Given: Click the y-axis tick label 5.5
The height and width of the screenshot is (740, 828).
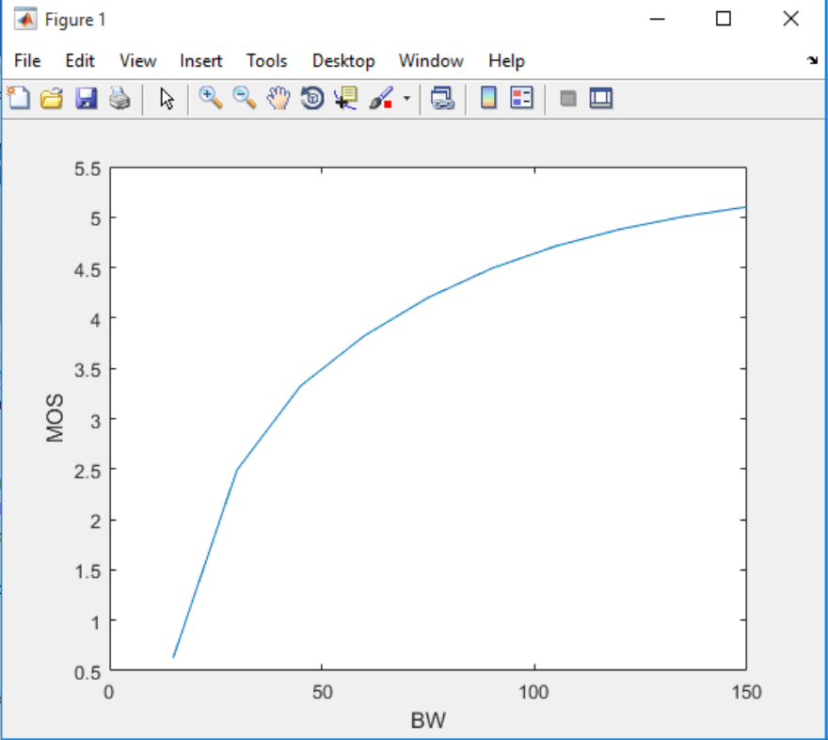Looking at the screenshot, I should 88,169.
